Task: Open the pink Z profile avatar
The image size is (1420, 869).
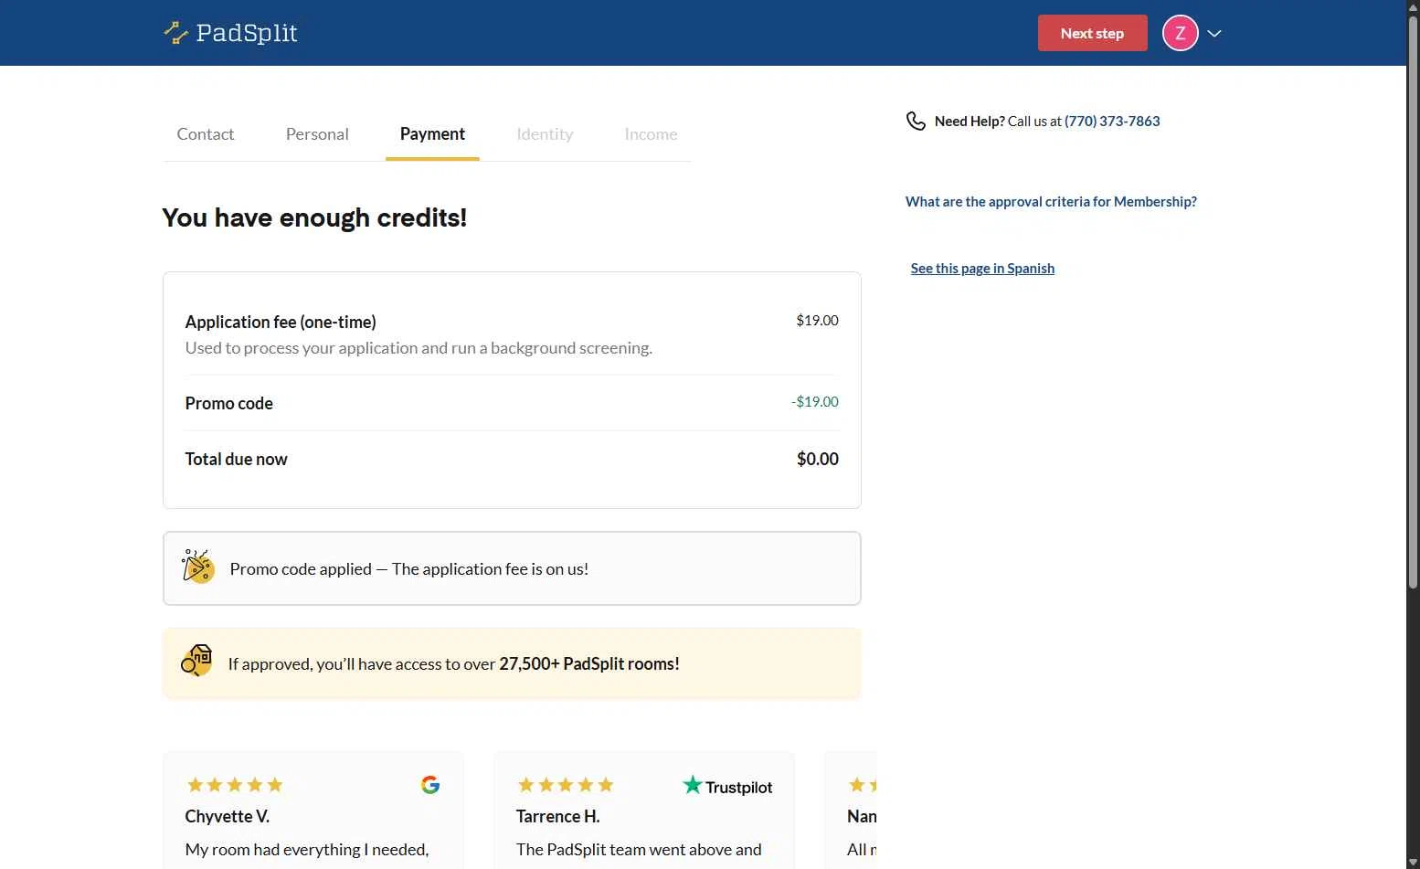Action: click(1180, 33)
